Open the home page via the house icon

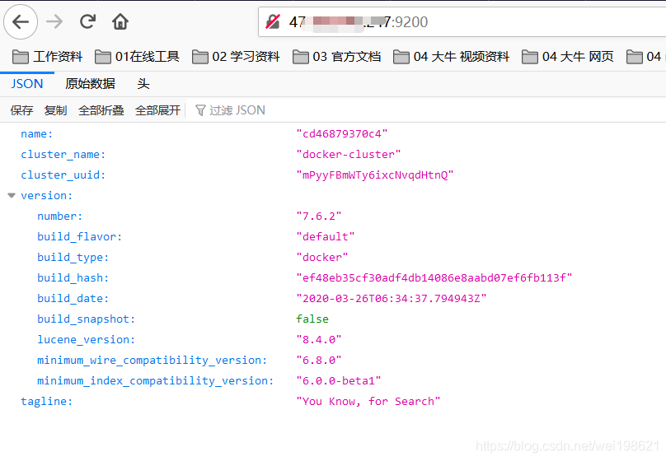120,21
